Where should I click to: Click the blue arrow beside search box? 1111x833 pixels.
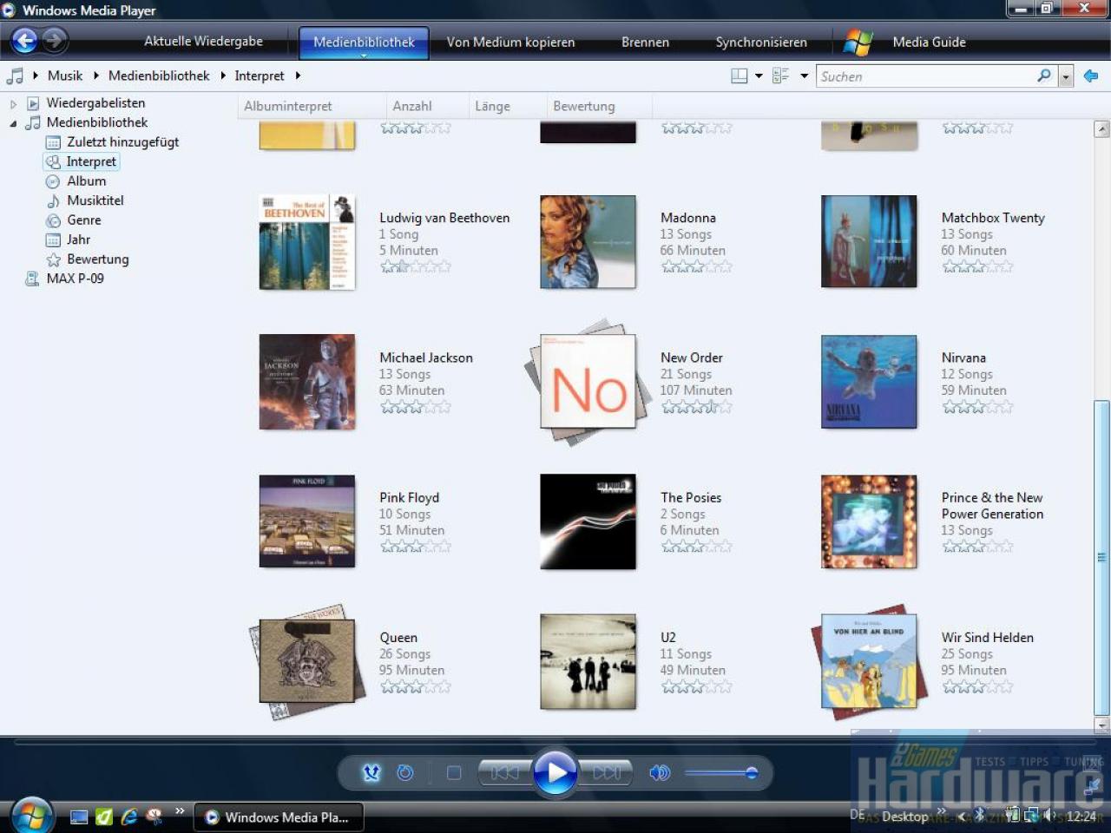1091,76
